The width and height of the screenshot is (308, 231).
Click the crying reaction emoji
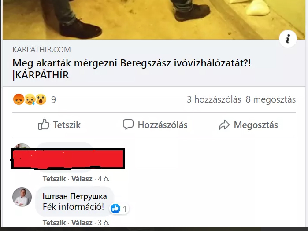click(x=30, y=99)
